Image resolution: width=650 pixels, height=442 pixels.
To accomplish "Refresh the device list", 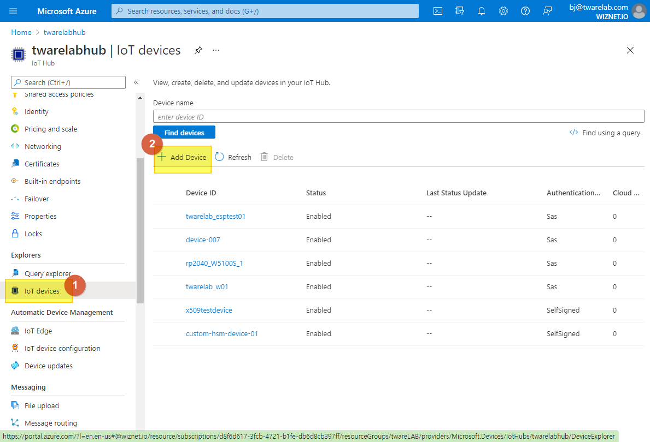I will click(233, 157).
